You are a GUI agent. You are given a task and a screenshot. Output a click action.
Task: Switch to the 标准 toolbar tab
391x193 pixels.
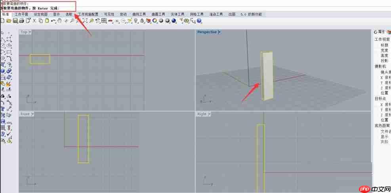tap(6, 15)
